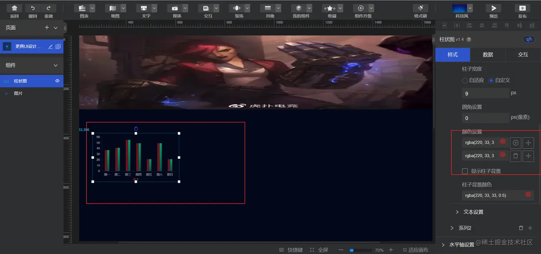Image resolution: width=541 pixels, height=254 pixels.
Task: Select the 自定义 radio option
Action: coord(491,80)
